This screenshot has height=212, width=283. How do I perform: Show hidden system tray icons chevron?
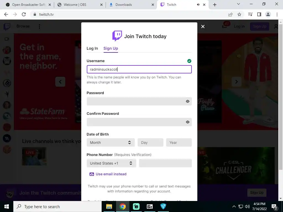234,206
